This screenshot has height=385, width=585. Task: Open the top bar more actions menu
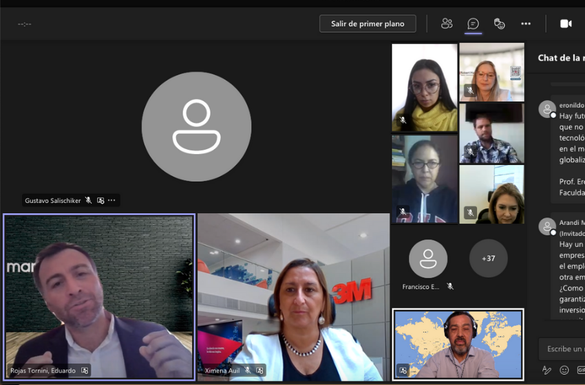[x=526, y=23]
